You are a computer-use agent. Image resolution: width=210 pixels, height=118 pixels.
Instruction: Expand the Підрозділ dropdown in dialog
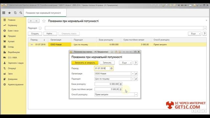click(133, 79)
